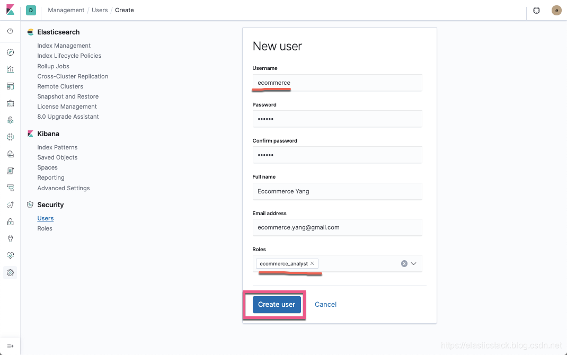Image resolution: width=567 pixels, height=355 pixels.
Task: Remove the ecommerce_analyst role tag
Action: pos(312,263)
